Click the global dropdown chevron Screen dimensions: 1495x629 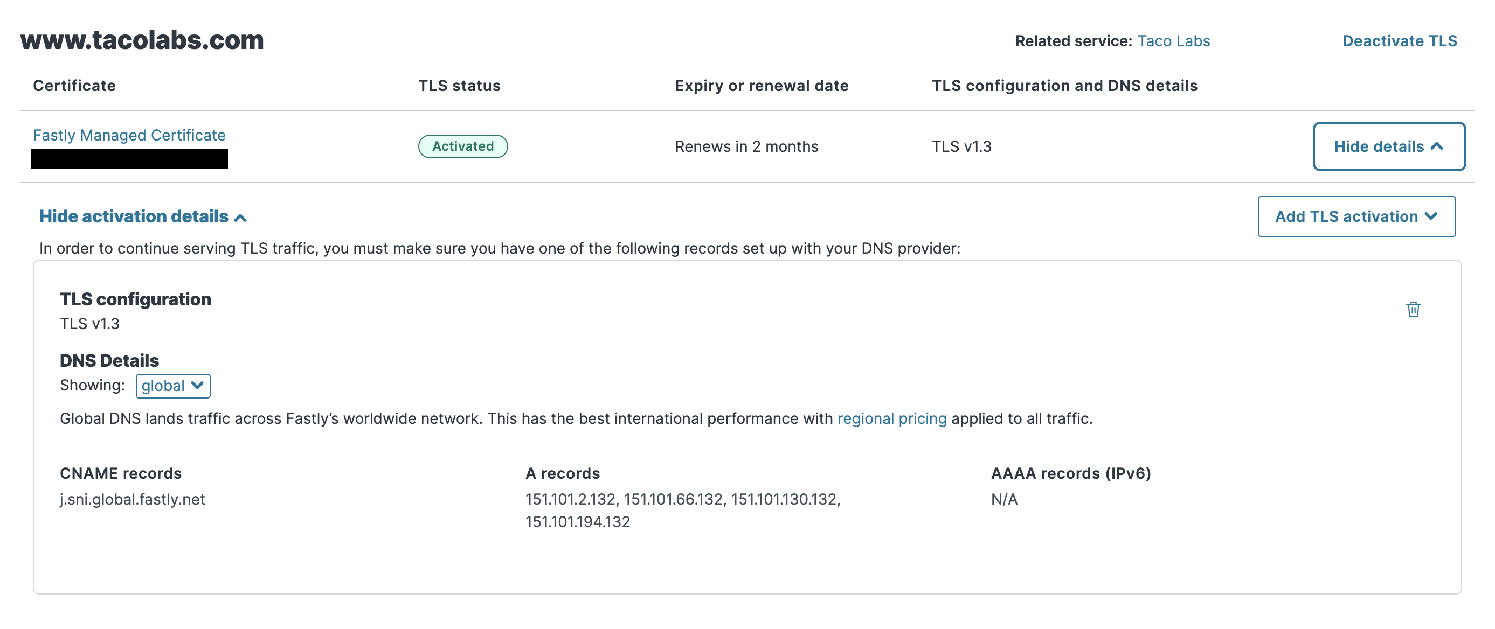pos(196,386)
